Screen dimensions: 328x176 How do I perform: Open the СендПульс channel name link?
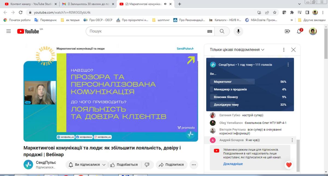pyautogui.click(x=46, y=162)
